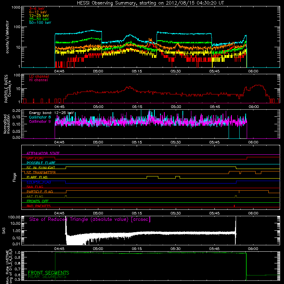
Task: Click 05:30 time label under modulation panel
Action: [175, 142]
